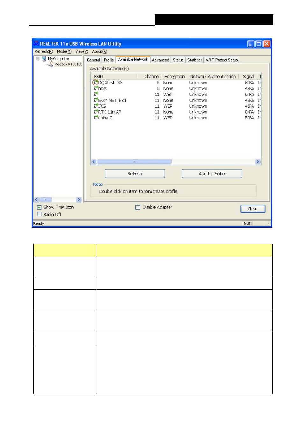Screen dimensions: 304x431
Task: Click the IRIS network signal icon
Action: point(95,106)
